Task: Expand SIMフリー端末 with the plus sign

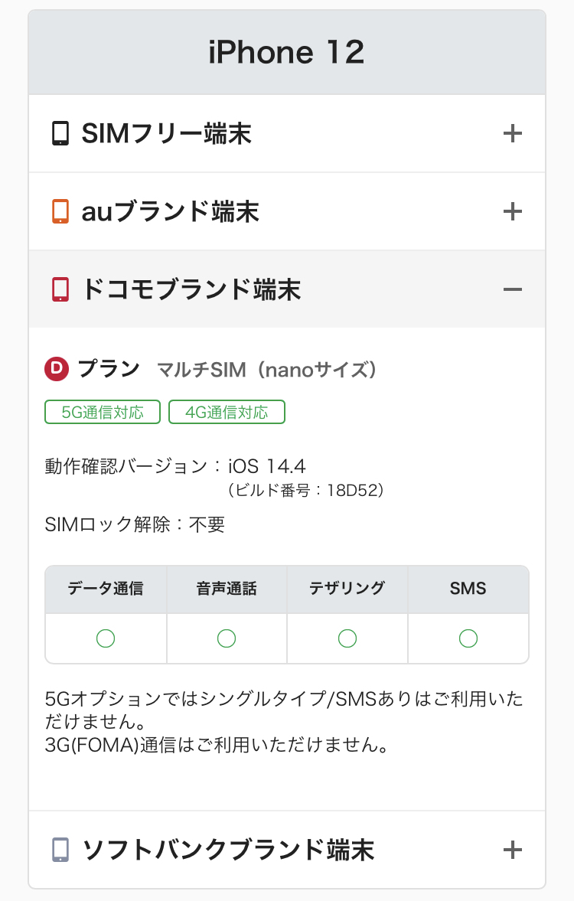Action: [x=512, y=134]
